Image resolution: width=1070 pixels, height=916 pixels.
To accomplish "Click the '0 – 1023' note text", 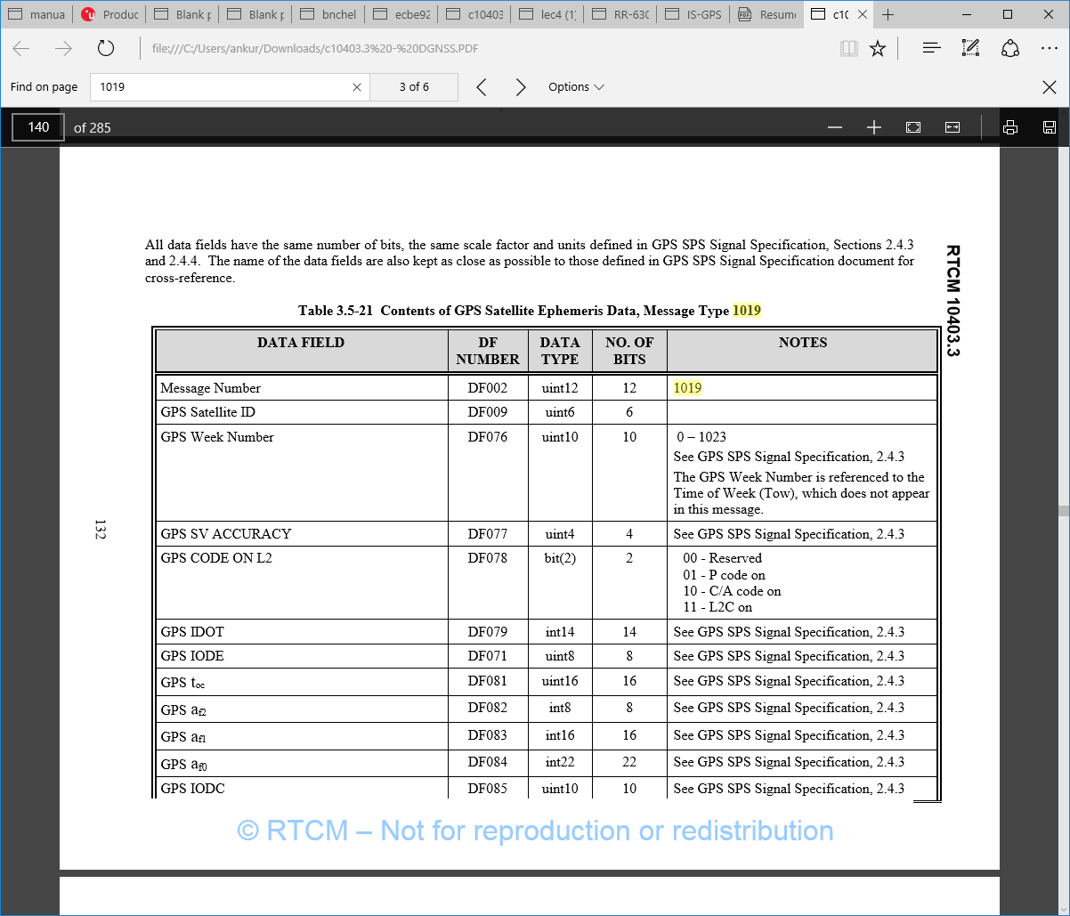I will (701, 437).
